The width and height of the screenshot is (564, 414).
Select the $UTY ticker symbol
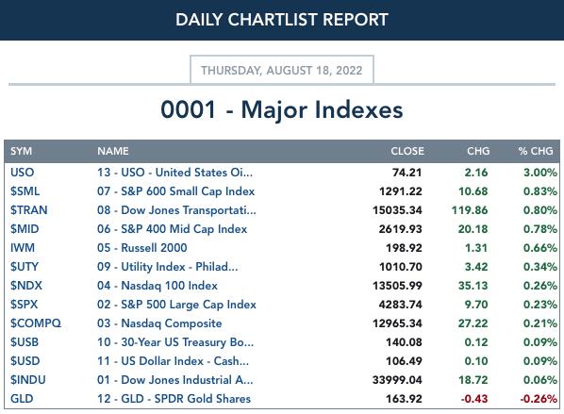(25, 267)
